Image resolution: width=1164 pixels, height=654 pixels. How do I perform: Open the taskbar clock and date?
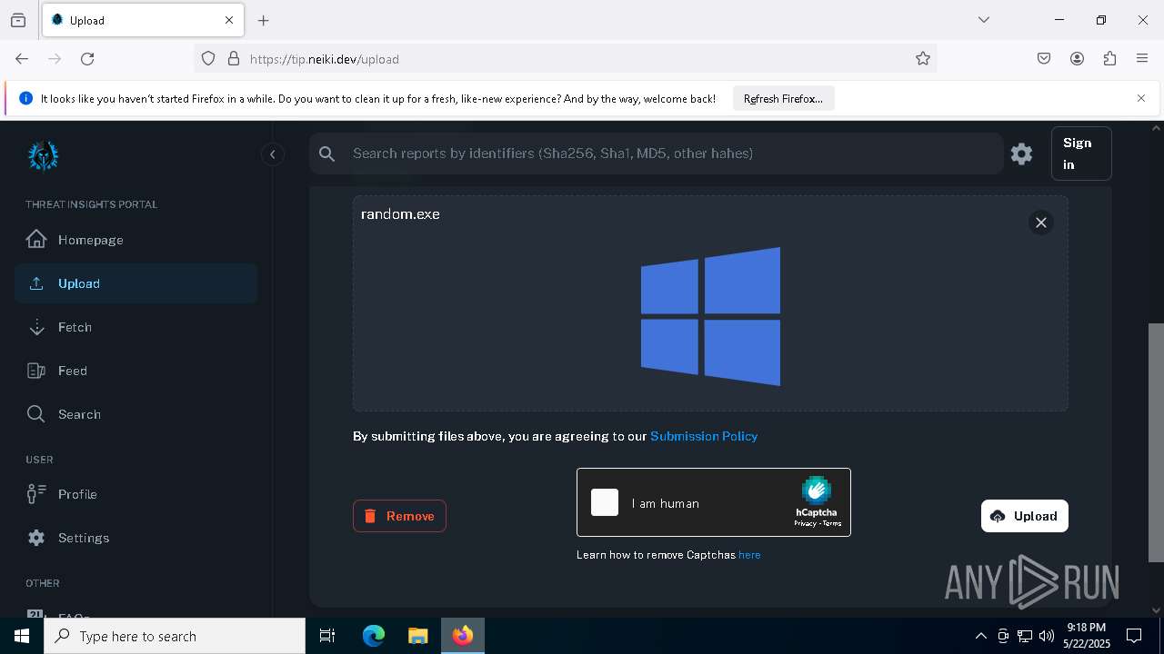tap(1087, 636)
